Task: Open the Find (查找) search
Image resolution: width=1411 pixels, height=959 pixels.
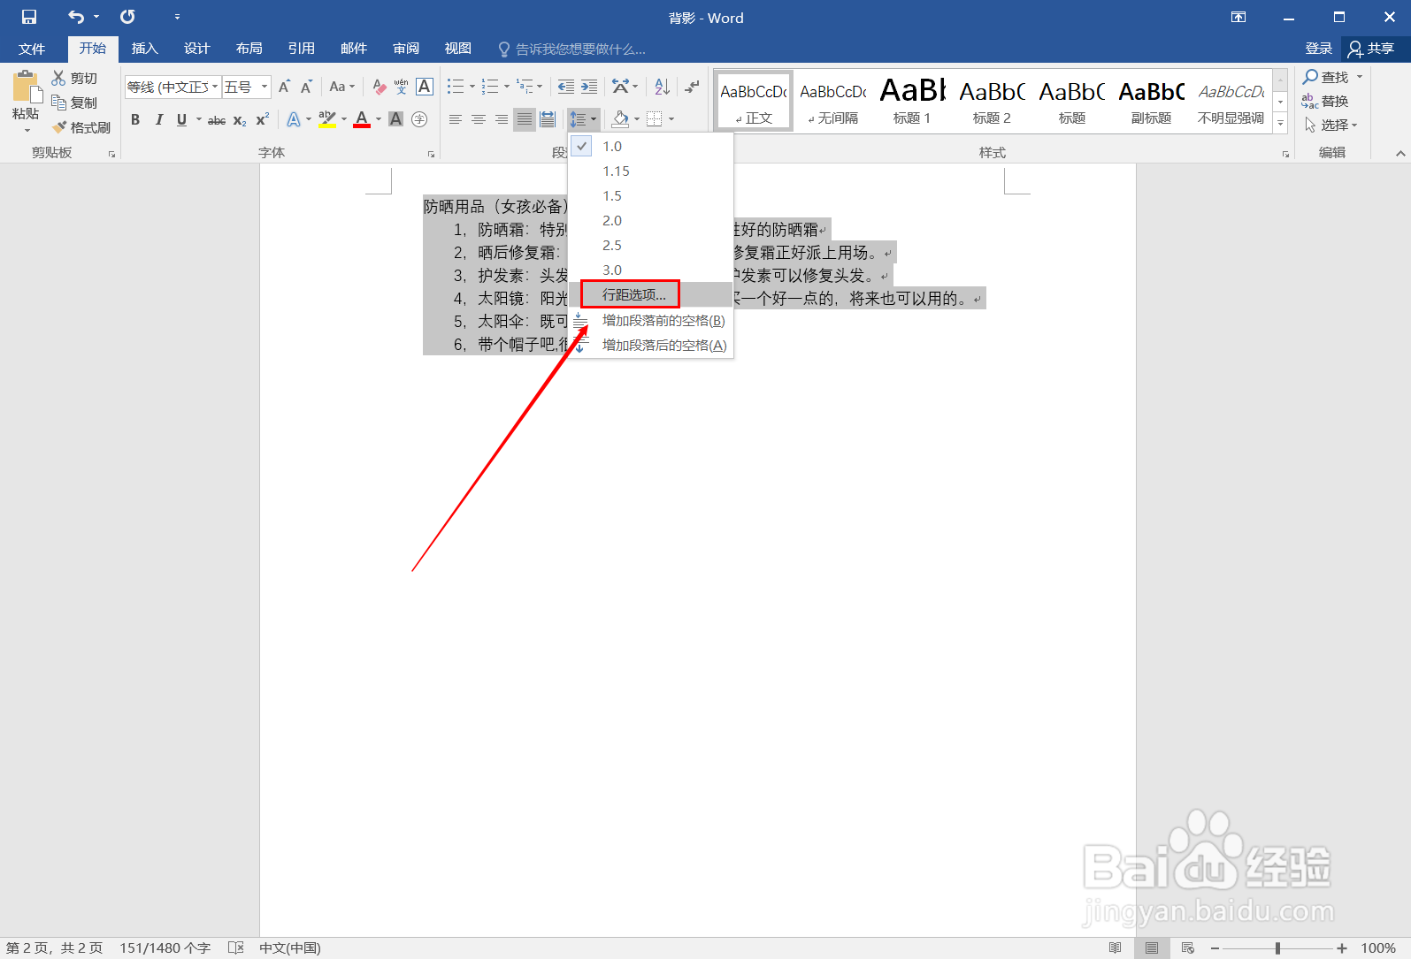Action: [x=1327, y=77]
